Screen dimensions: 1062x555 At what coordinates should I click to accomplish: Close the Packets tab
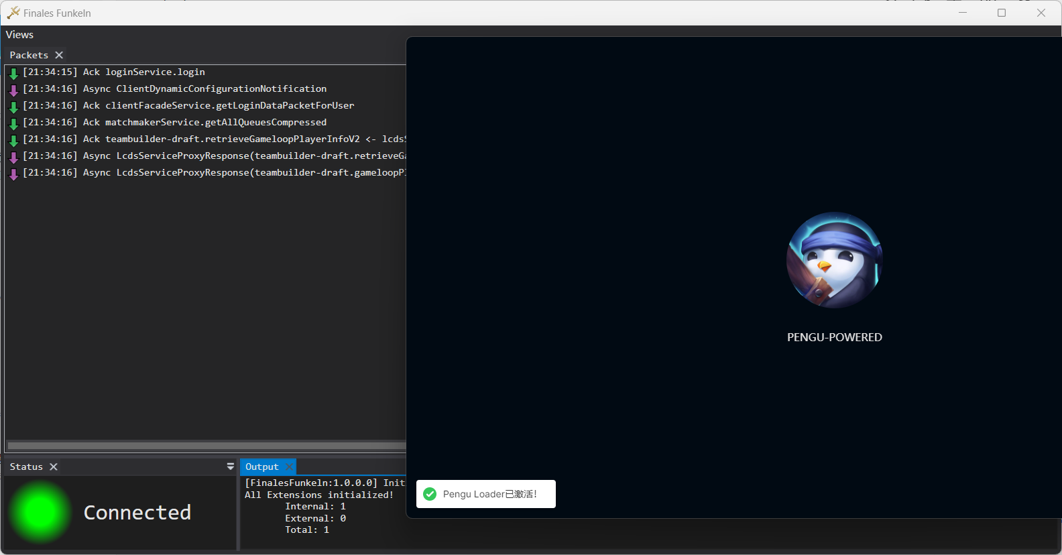click(x=59, y=55)
